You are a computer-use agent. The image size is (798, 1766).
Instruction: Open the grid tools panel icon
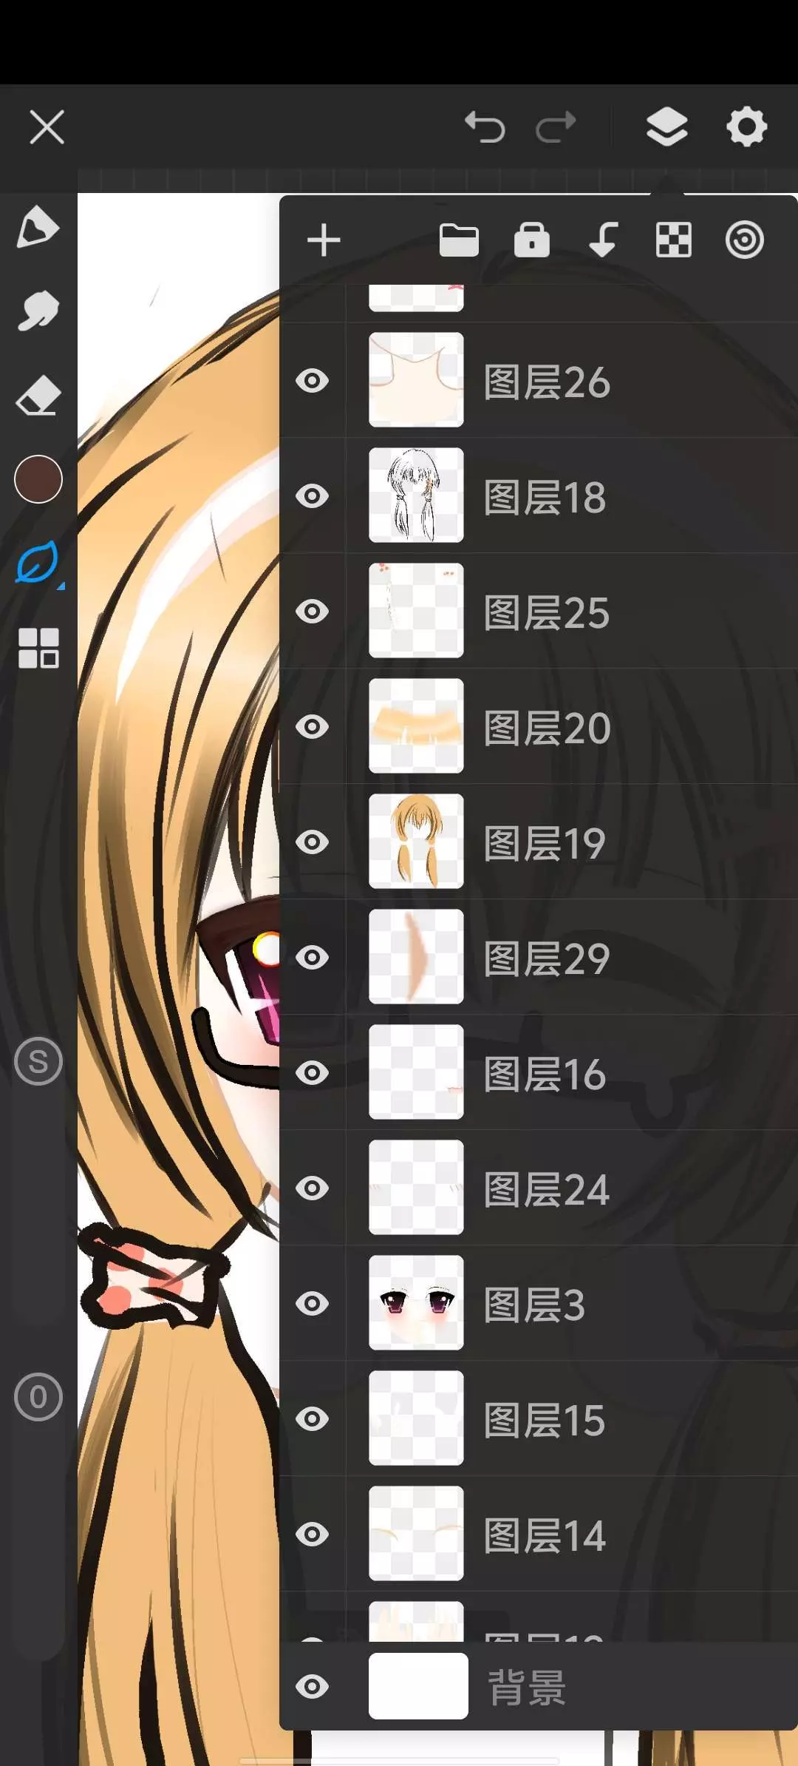(x=38, y=648)
